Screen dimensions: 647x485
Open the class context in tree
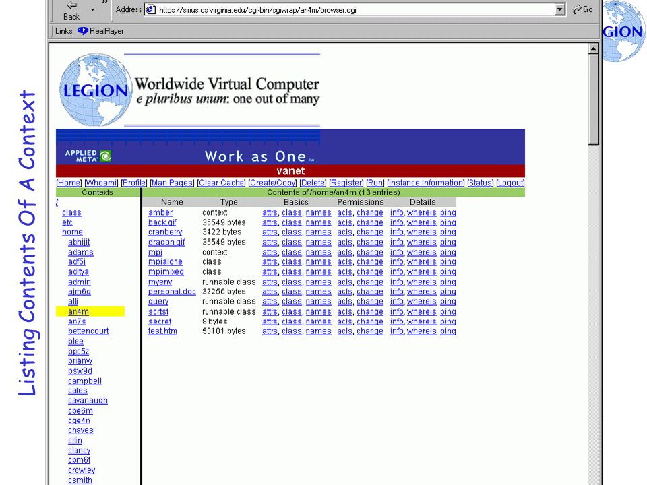(71, 212)
